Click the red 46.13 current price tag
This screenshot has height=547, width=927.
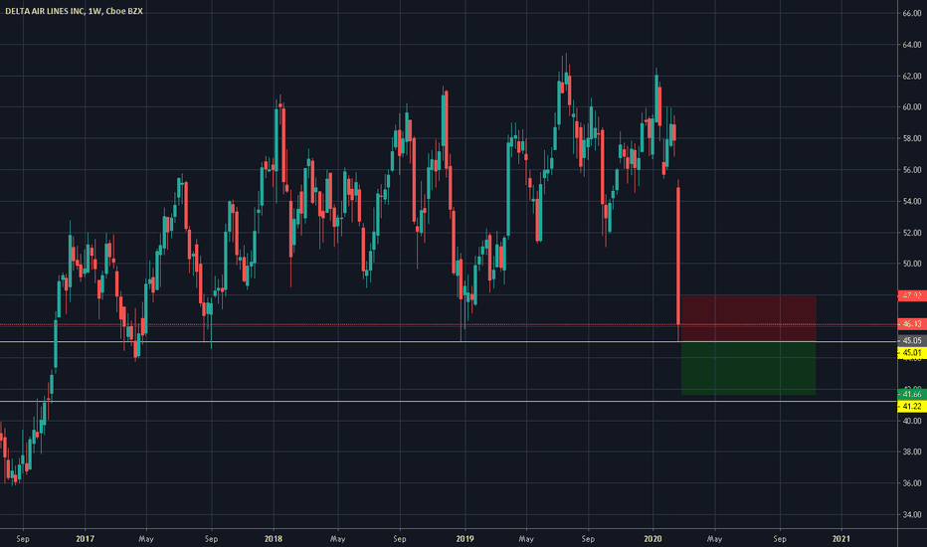tap(912, 324)
